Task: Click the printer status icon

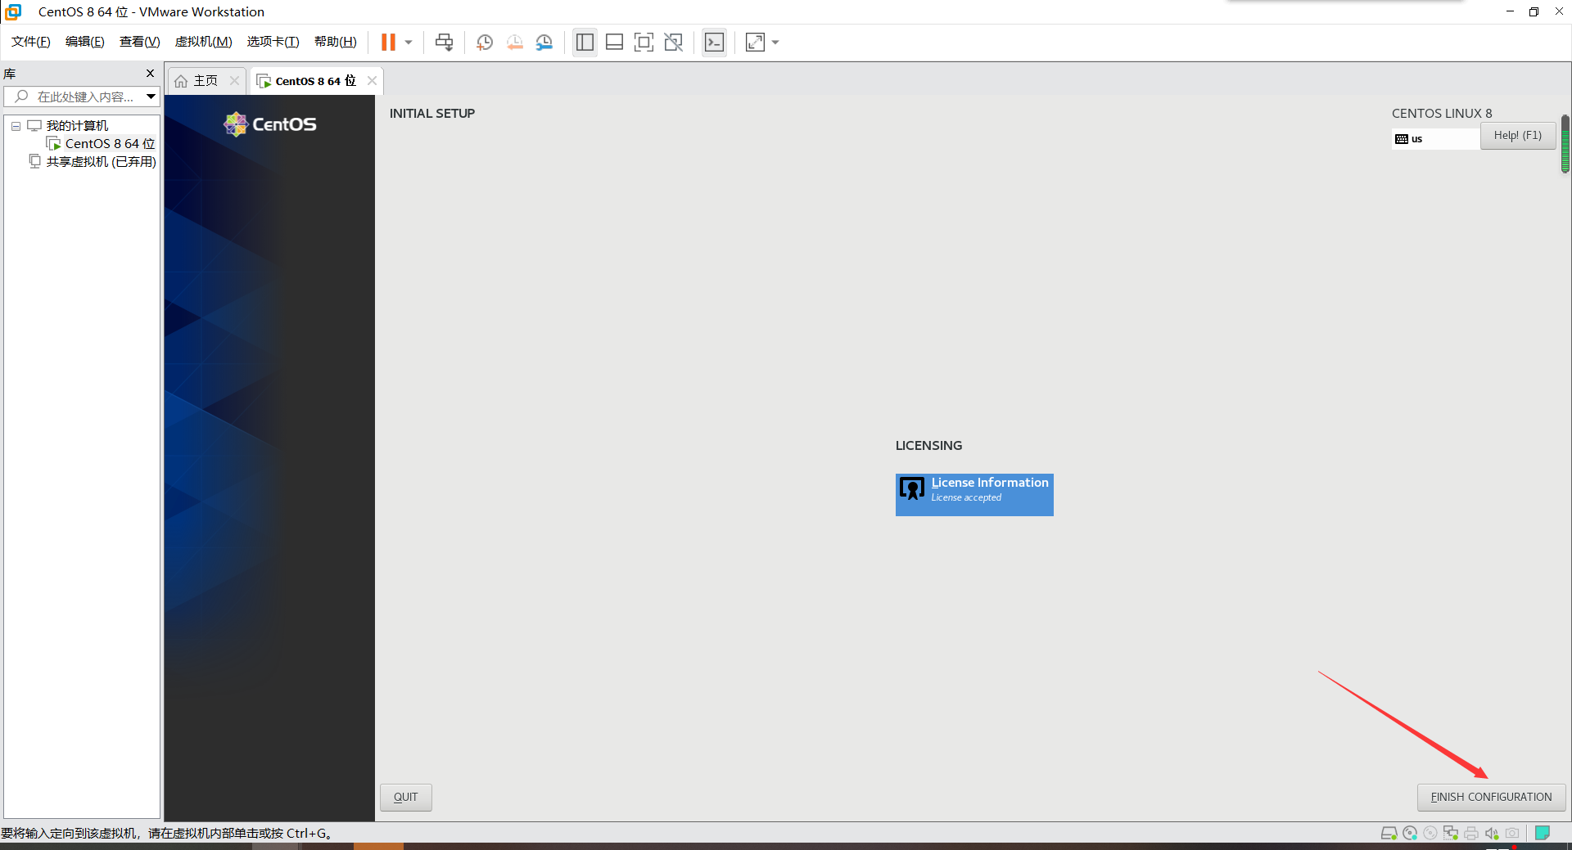Action: [x=1471, y=834]
